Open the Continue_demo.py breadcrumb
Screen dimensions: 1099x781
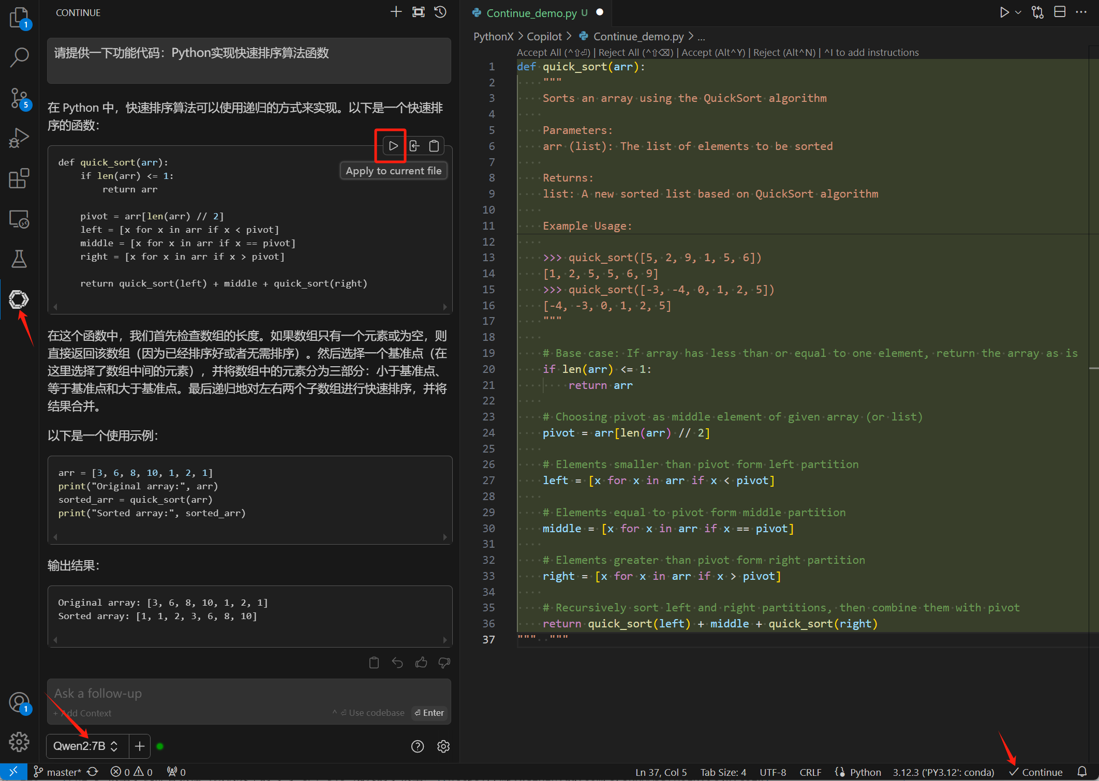point(638,37)
